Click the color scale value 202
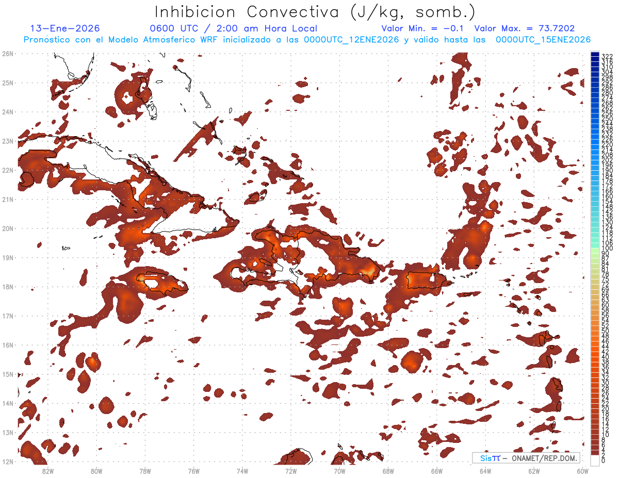The image size is (619, 478). [x=607, y=160]
